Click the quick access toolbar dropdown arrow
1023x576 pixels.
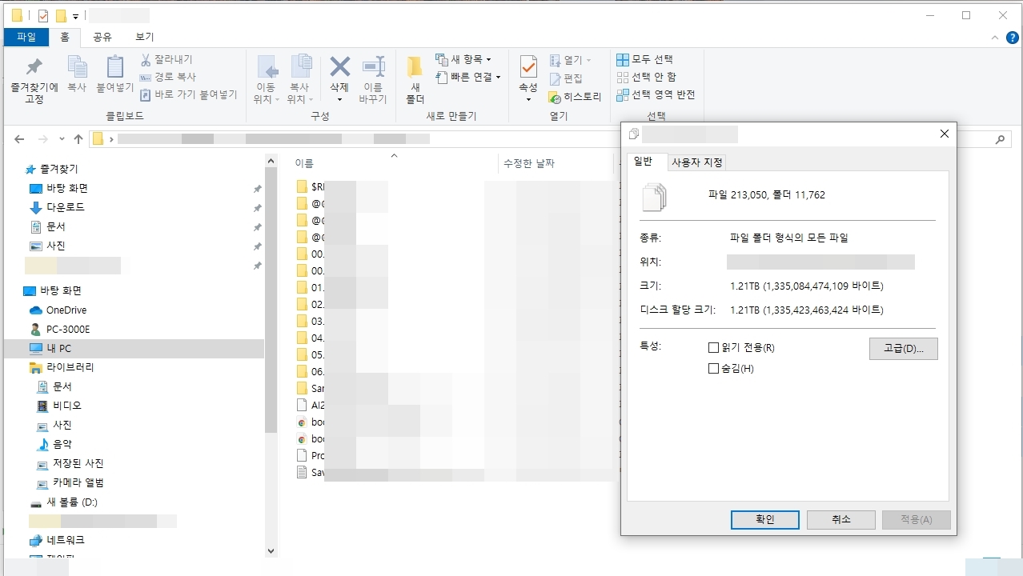76,16
